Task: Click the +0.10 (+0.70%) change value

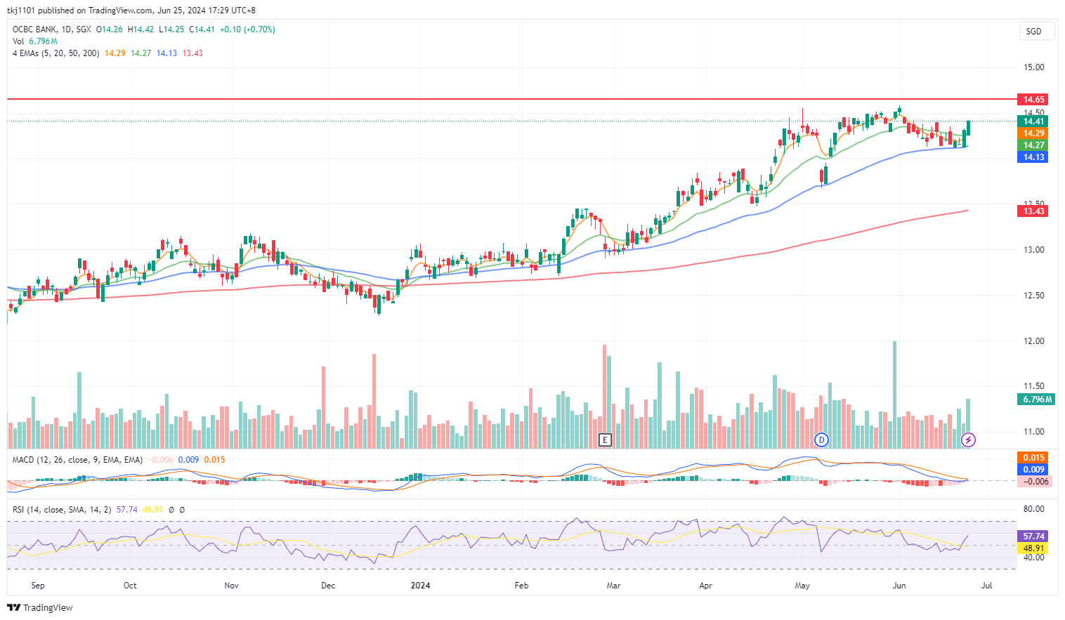Action: (x=247, y=29)
